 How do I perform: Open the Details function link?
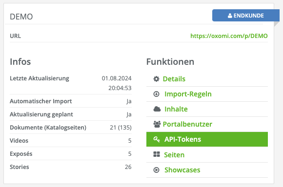[174, 79]
